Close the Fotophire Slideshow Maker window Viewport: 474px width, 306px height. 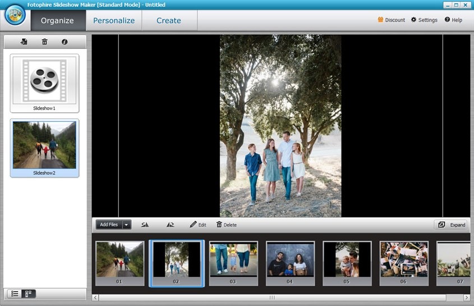[x=466, y=5]
